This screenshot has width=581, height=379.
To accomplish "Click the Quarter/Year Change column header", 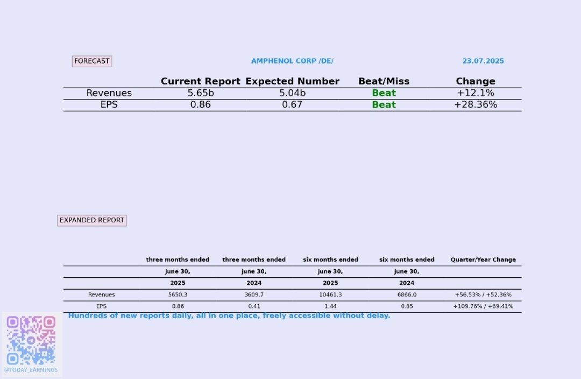I will (483, 259).
